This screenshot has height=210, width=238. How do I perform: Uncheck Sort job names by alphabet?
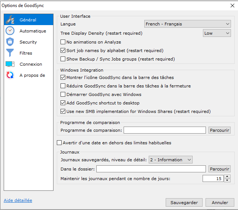tap(63, 51)
